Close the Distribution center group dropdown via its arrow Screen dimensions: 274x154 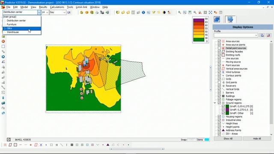(39, 12)
